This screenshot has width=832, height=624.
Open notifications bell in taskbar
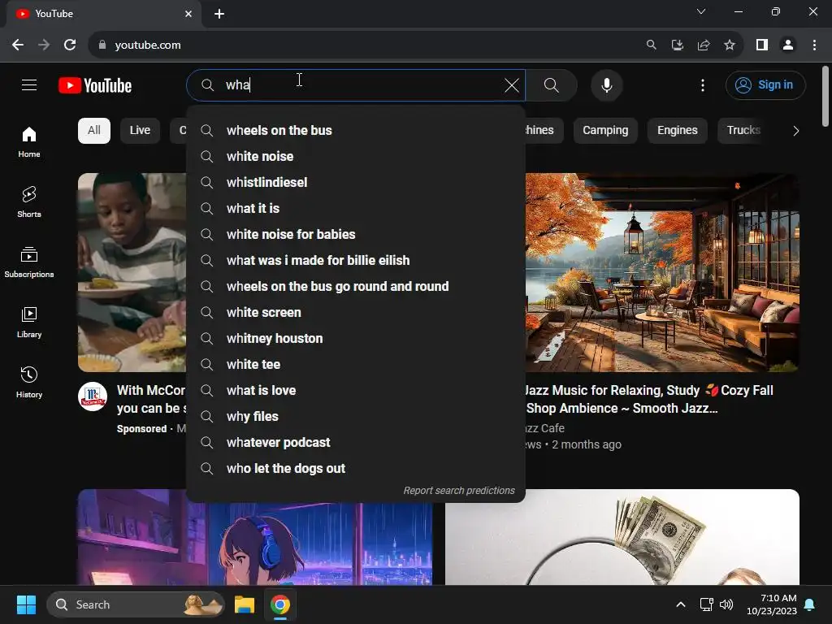[810, 604]
